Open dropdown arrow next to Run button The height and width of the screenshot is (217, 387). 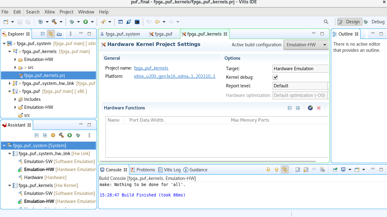(x=92, y=22)
